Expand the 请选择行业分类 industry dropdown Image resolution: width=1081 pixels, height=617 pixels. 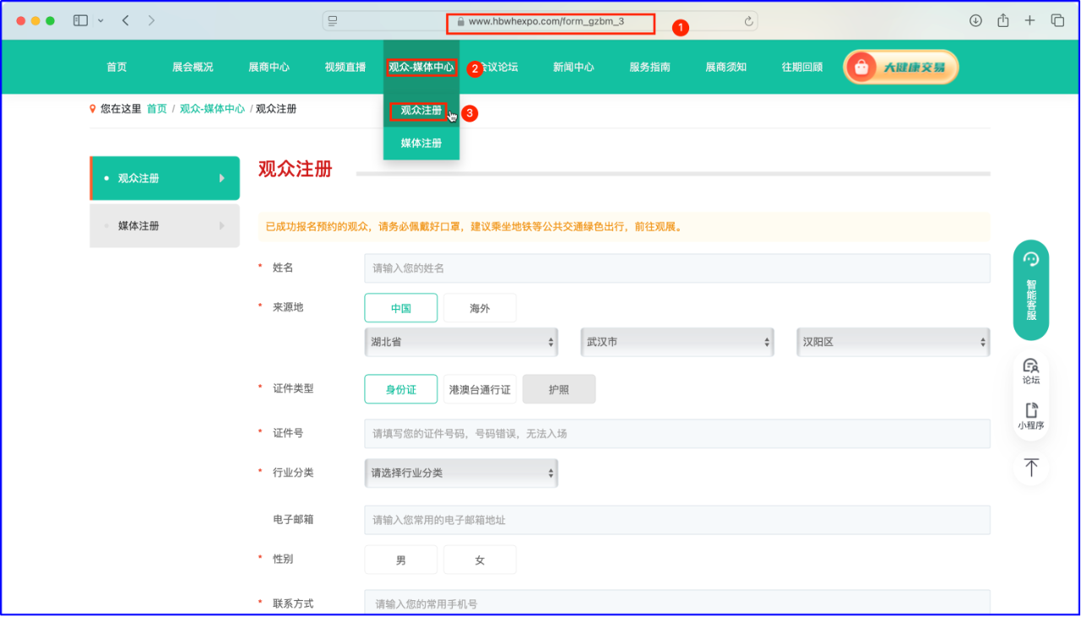(x=462, y=473)
